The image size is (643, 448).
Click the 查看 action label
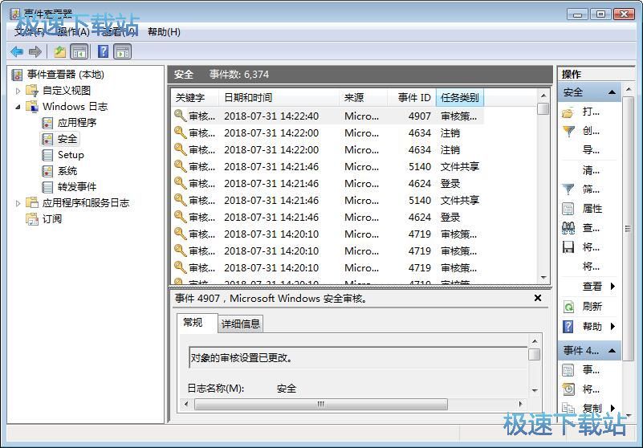(x=592, y=287)
